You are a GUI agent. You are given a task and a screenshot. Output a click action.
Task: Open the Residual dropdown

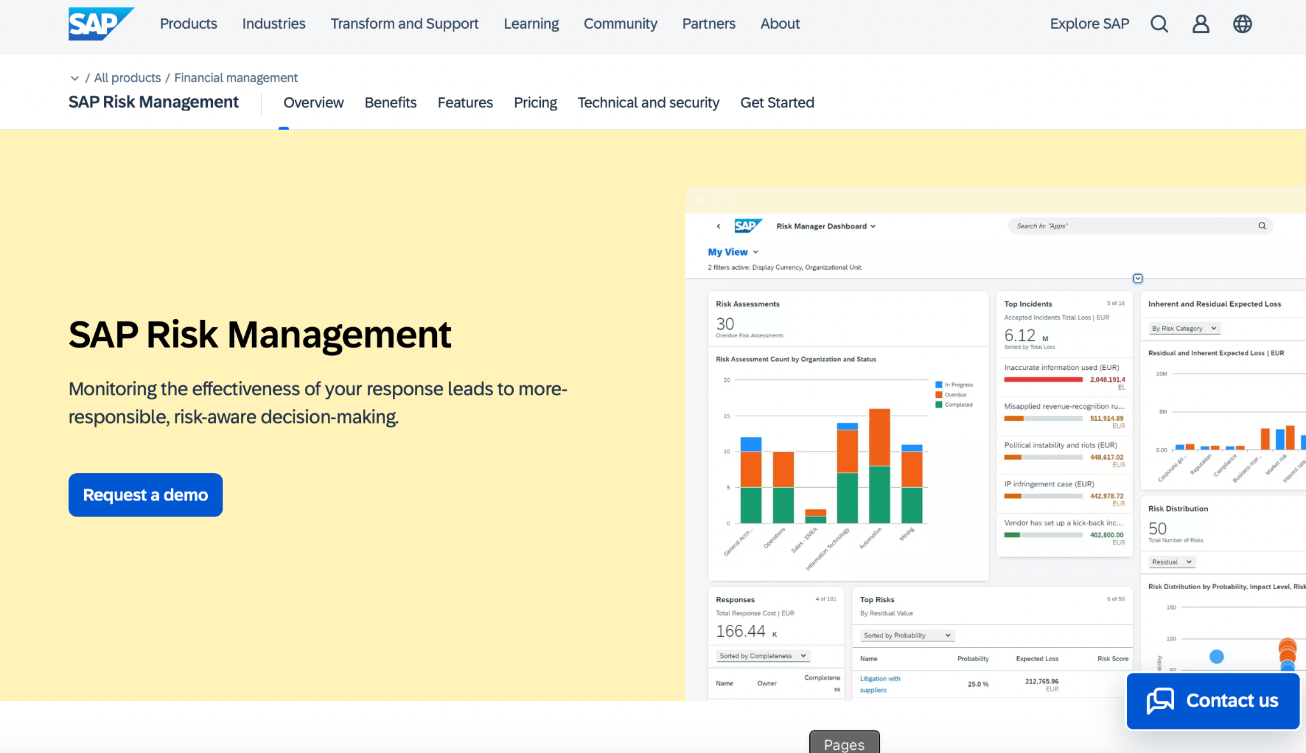pyautogui.click(x=1172, y=562)
